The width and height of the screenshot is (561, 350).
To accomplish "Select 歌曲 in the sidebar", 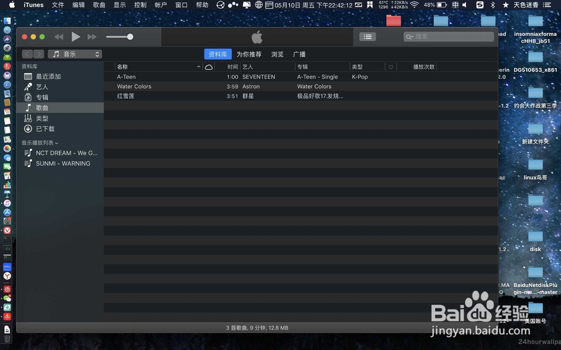I will (60, 108).
